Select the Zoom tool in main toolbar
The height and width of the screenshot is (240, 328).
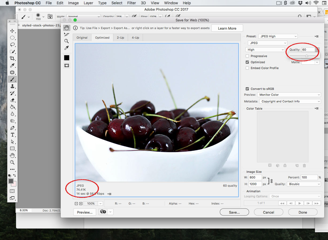tap(12, 162)
